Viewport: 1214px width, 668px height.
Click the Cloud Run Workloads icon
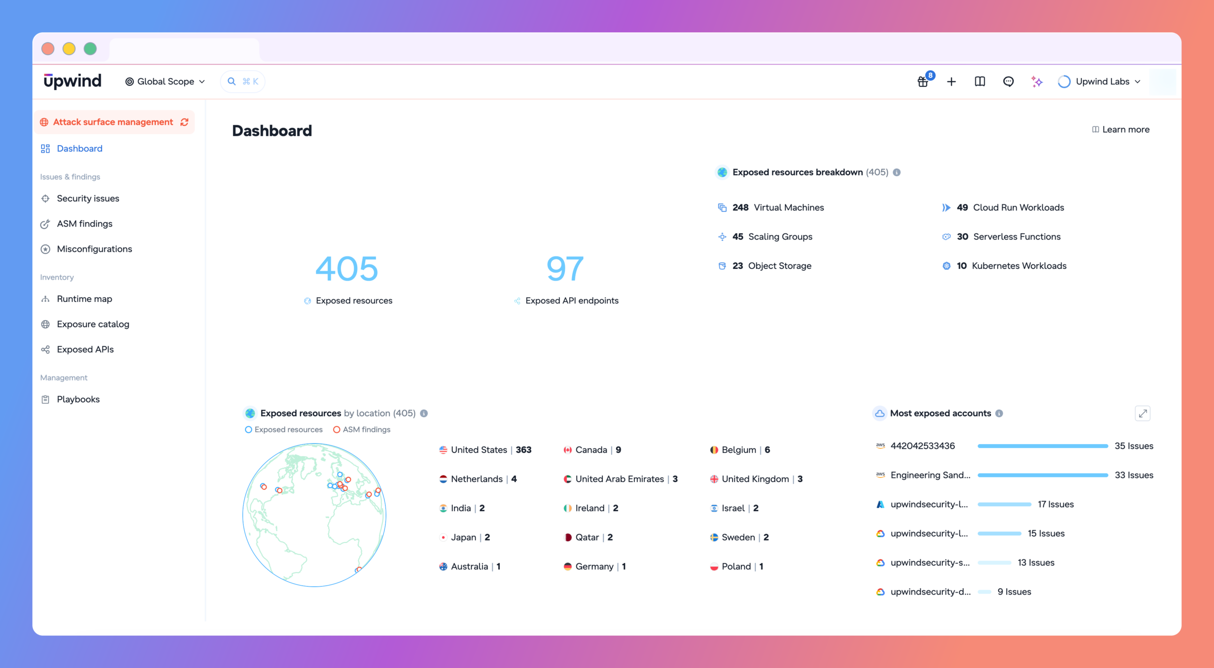tap(947, 208)
